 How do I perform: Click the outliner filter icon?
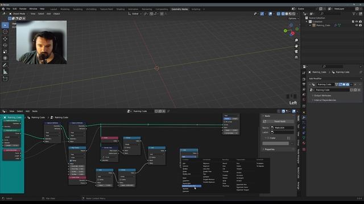354,14
